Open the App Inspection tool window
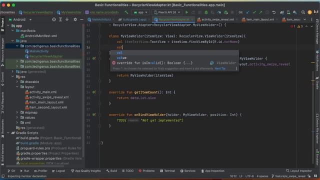 [212, 171]
